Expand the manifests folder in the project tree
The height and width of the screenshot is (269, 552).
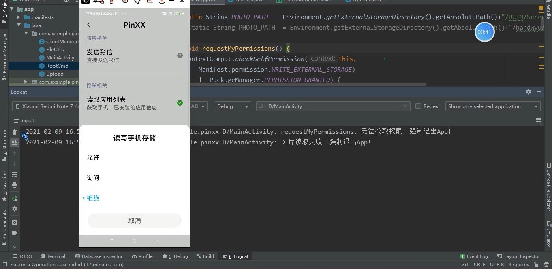(x=18, y=17)
